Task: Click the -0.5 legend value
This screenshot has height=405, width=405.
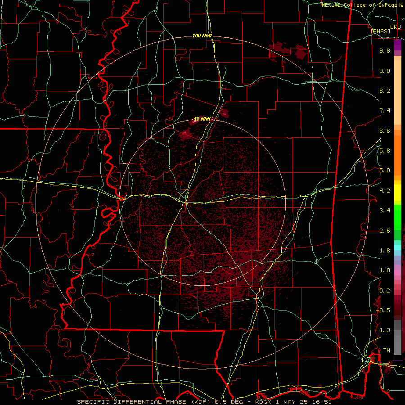Action: point(383,310)
